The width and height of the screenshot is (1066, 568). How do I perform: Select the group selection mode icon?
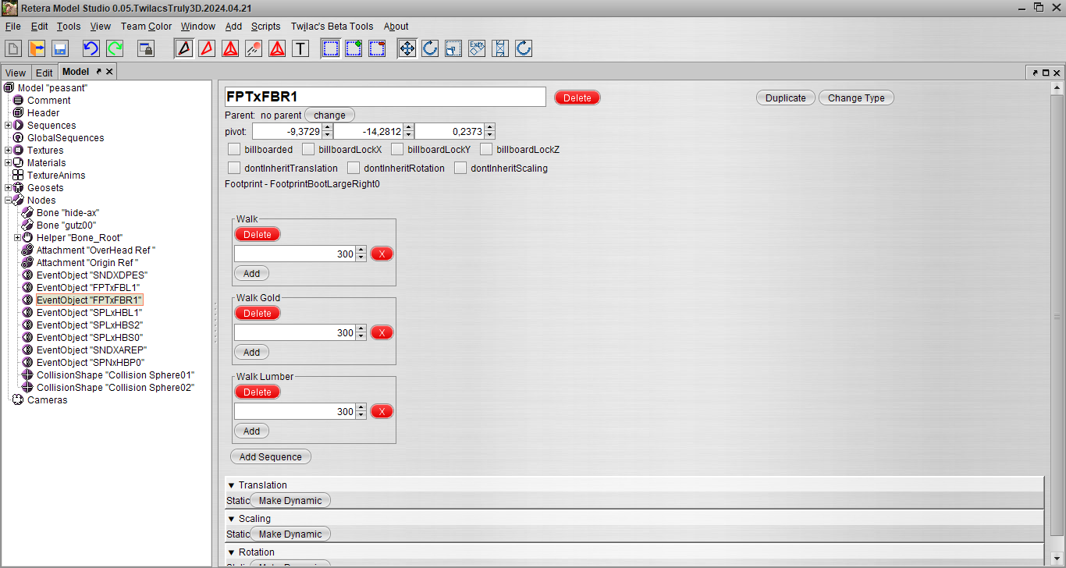[230, 48]
